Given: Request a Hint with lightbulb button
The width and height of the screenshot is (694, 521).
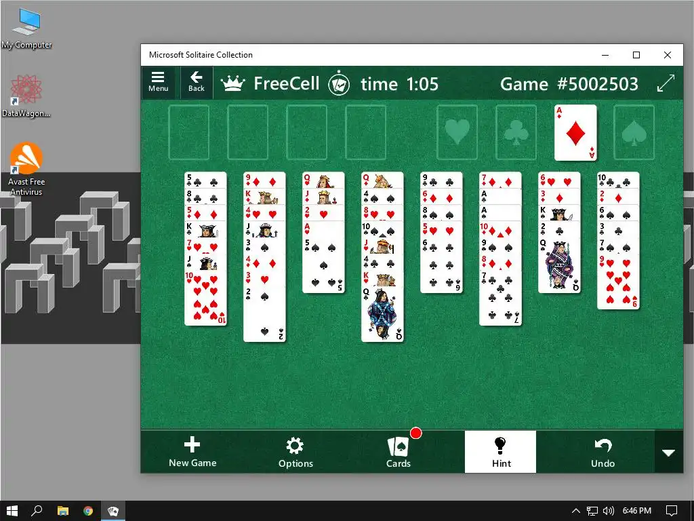Looking at the screenshot, I should (501, 451).
